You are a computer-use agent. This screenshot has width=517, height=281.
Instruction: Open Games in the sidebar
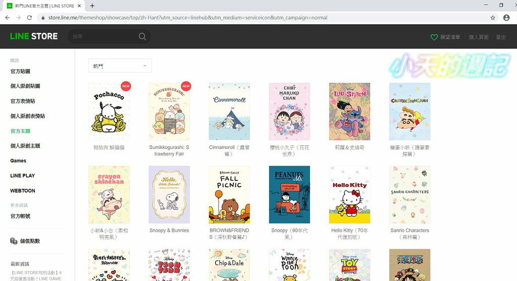coord(18,161)
